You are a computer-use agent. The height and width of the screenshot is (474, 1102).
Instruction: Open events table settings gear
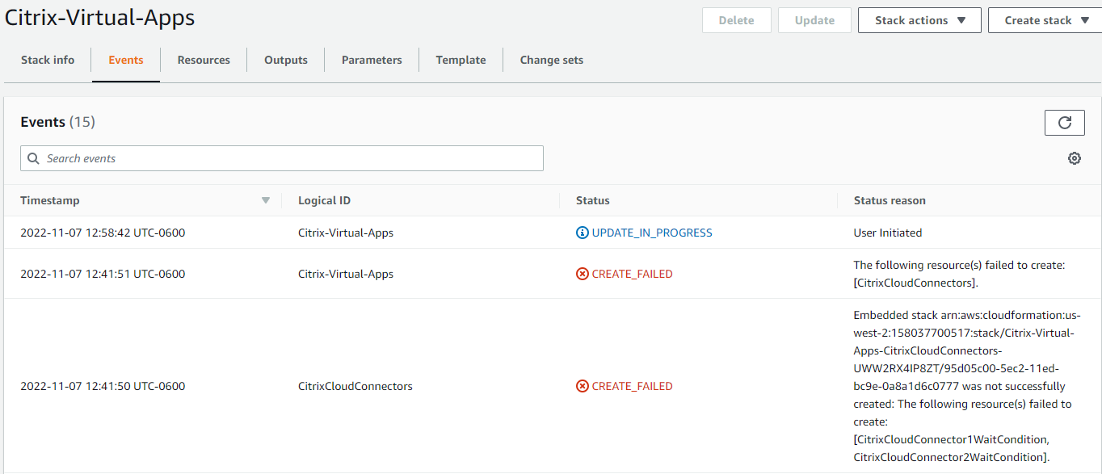click(1075, 158)
